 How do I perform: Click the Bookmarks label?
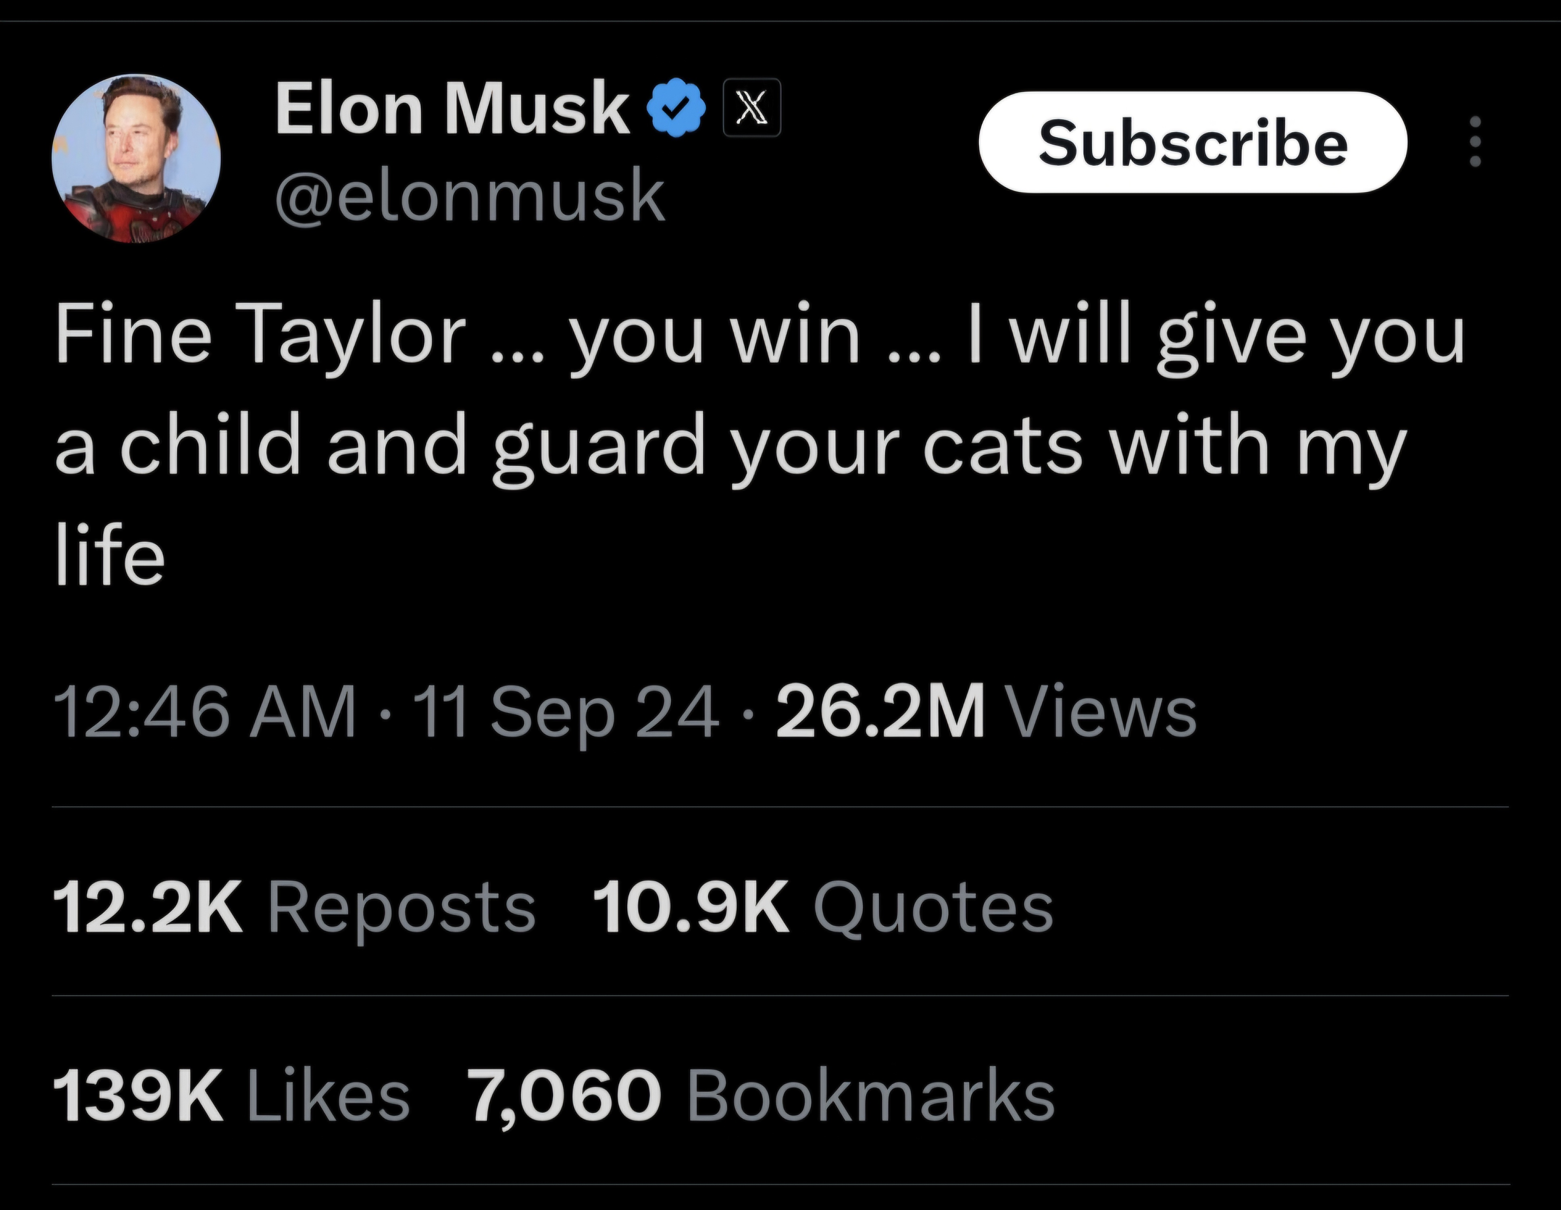[x=870, y=1095]
